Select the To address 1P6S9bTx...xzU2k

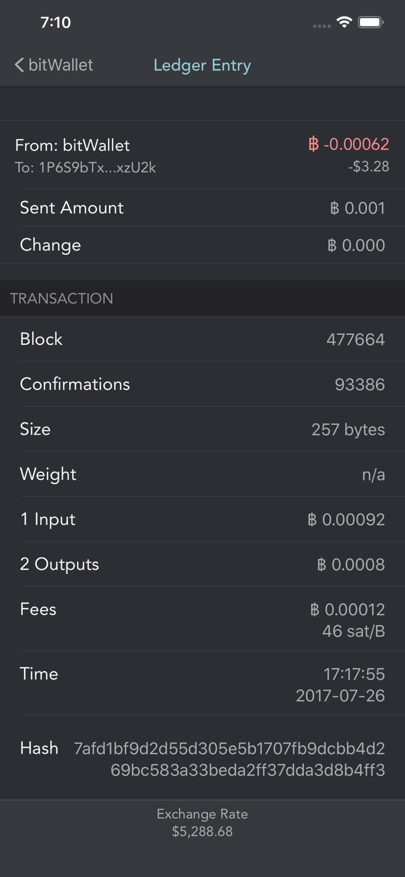tap(86, 167)
